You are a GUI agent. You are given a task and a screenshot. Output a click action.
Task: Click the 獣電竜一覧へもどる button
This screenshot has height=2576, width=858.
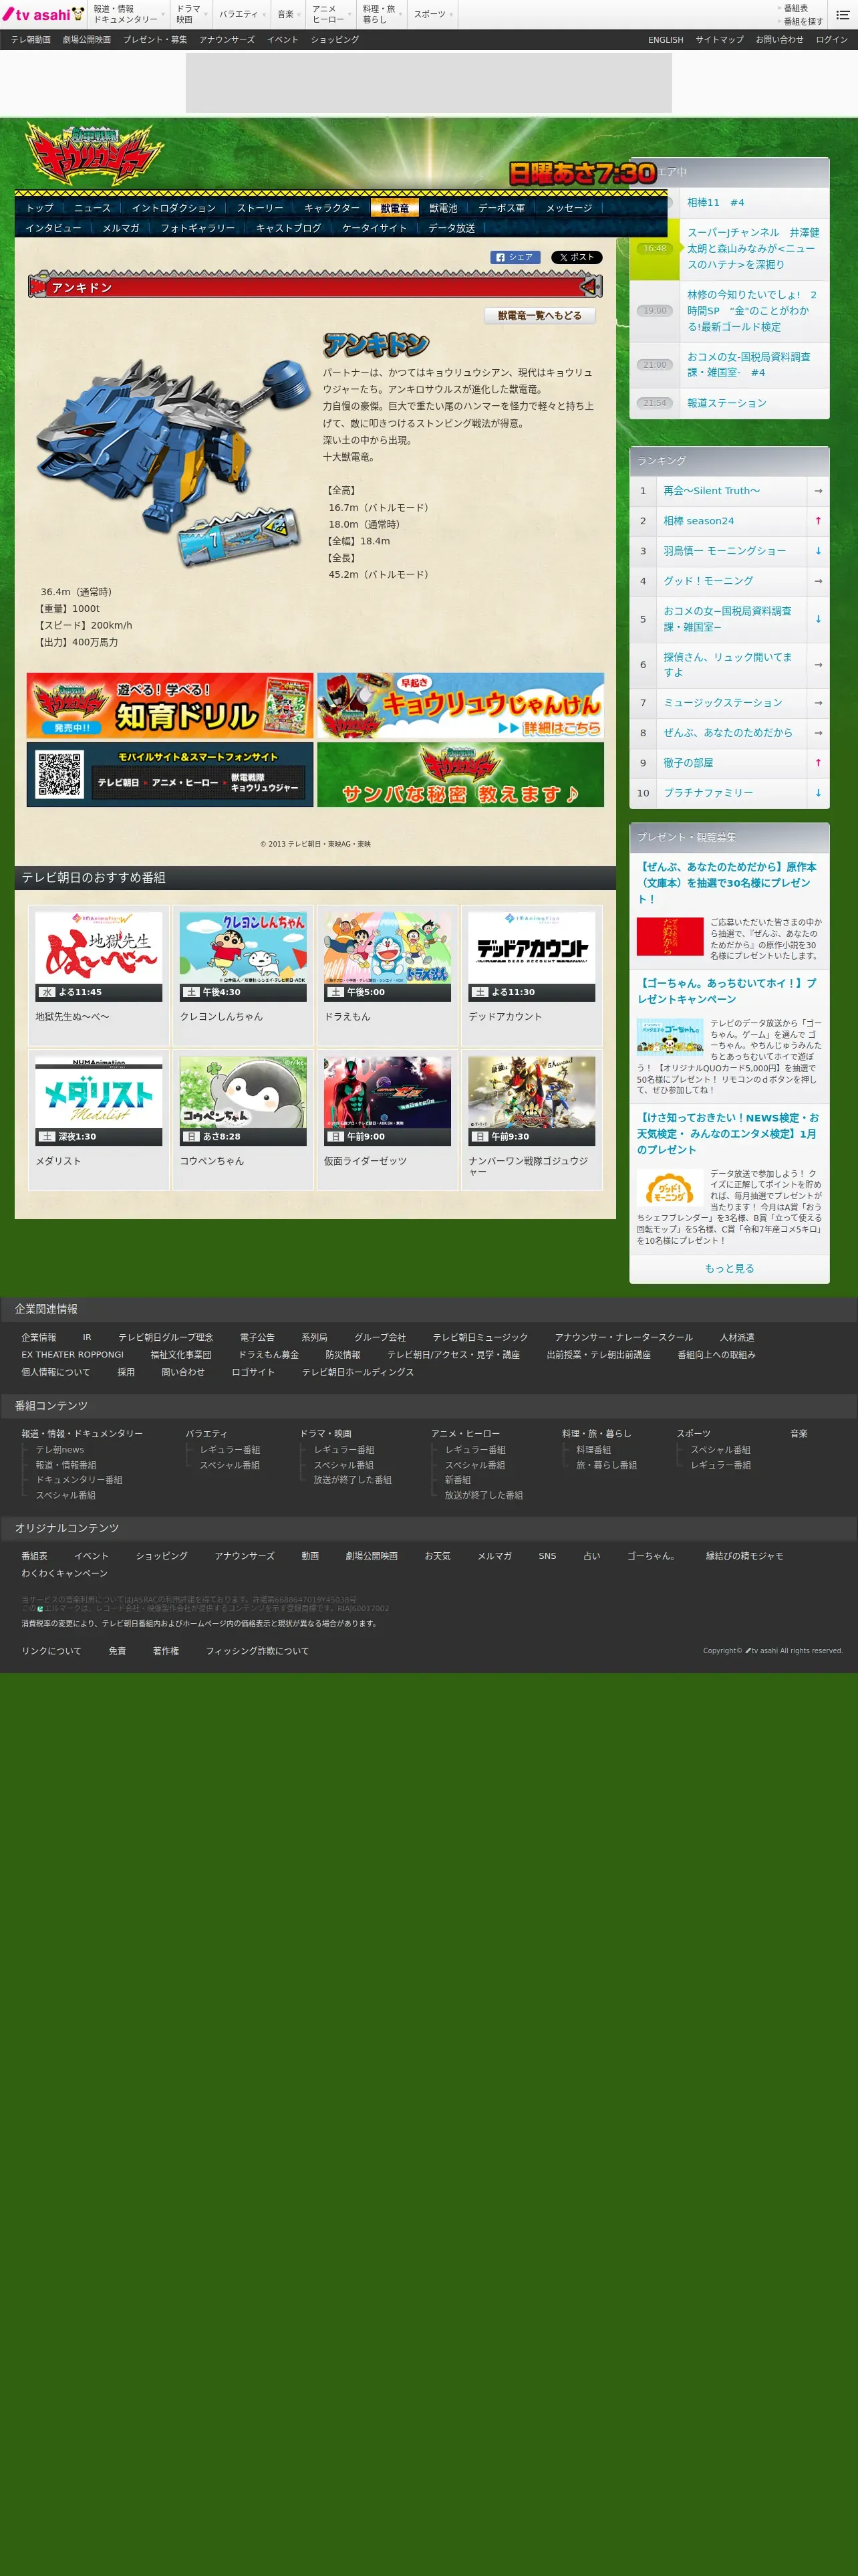coord(541,316)
